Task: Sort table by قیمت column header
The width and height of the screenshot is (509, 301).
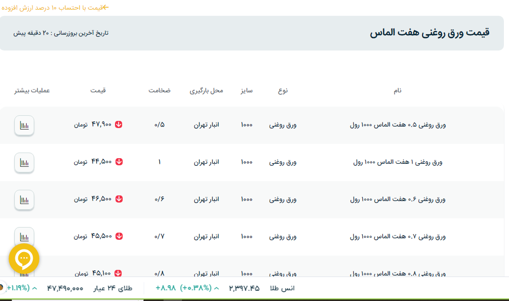Action: 98,90
